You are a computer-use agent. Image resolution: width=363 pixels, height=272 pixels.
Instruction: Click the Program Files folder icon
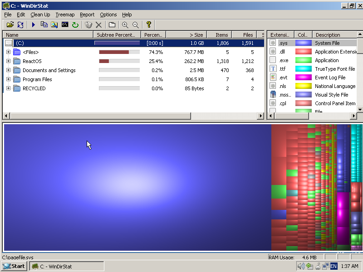17,79
